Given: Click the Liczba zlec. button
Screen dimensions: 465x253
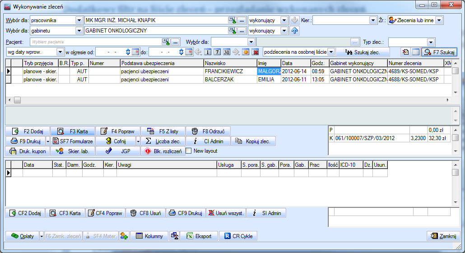Looking at the screenshot, I should tap(163, 141).
